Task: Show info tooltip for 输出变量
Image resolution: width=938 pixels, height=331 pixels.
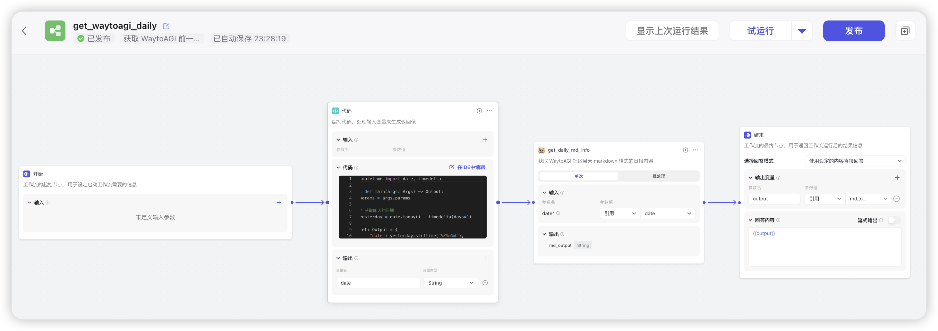Action: pyautogui.click(x=779, y=178)
